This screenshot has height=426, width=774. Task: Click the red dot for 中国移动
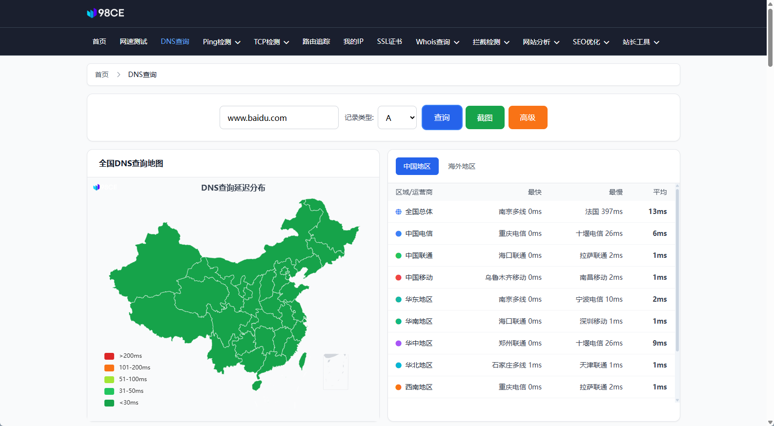(398, 277)
